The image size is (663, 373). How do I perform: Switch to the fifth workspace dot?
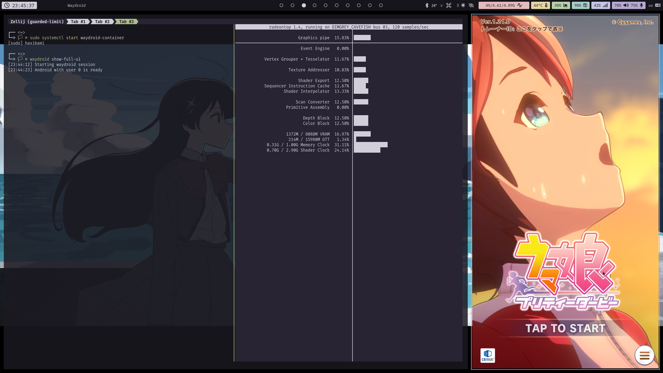coord(326,5)
